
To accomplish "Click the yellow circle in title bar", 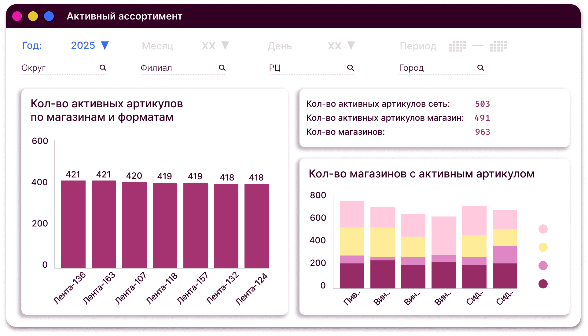I will click(33, 16).
